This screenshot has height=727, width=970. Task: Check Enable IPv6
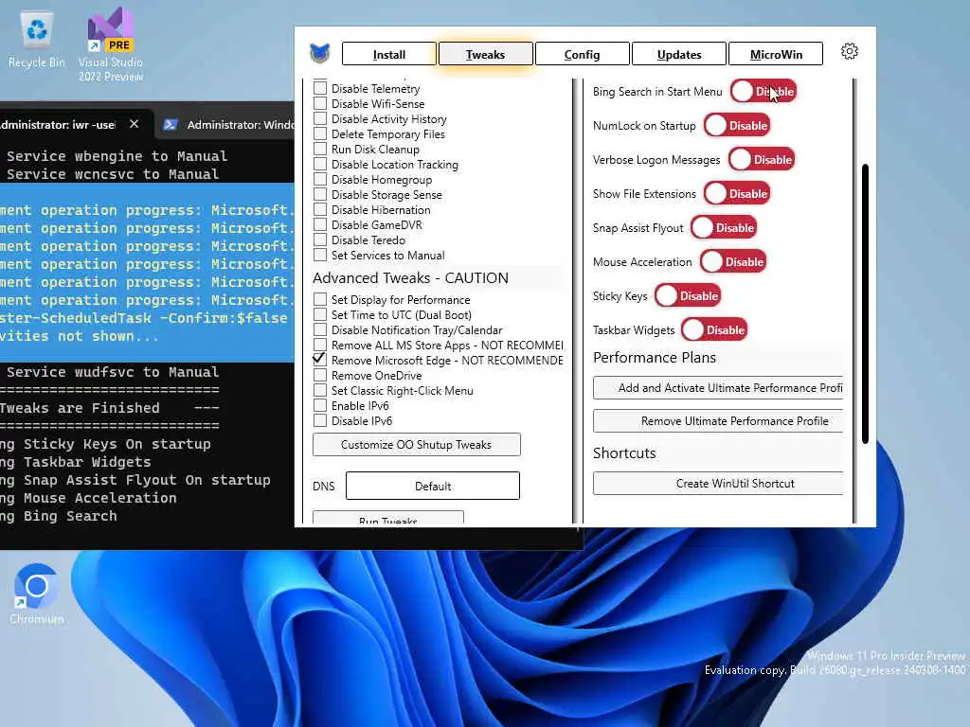click(x=320, y=405)
